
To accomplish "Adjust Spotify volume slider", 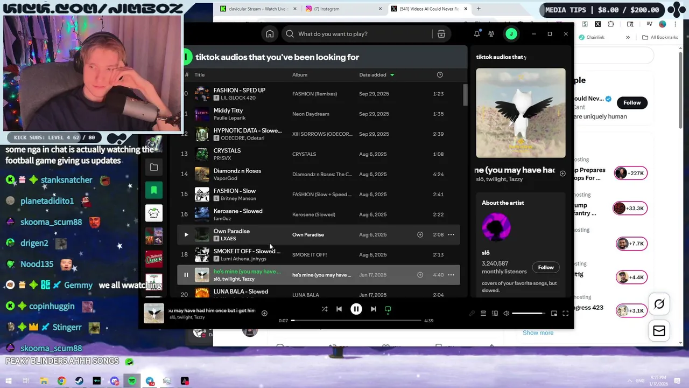I will click(528, 314).
